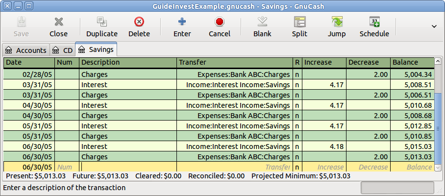The image size is (445, 196).
Task: Duplicate the current transaction
Action: tap(101, 27)
